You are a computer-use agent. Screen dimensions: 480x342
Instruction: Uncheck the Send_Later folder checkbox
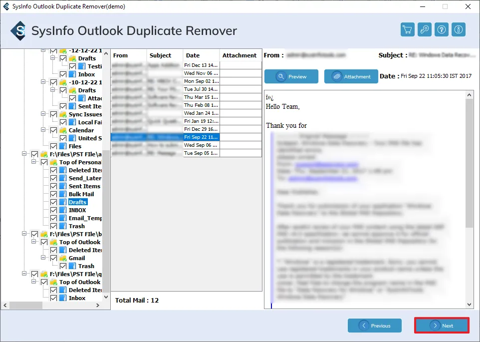point(53,178)
